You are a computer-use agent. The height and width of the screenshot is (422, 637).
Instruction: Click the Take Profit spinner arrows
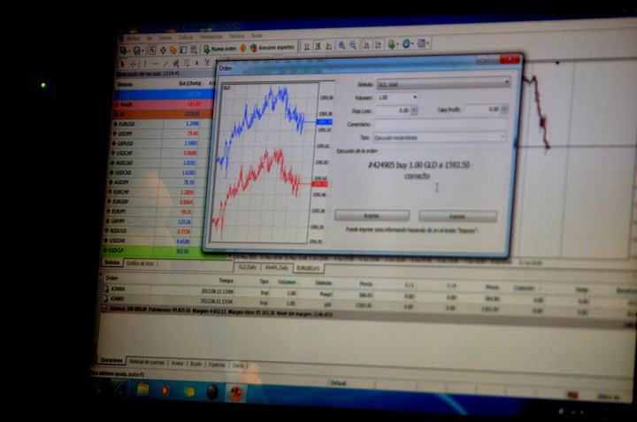pos(503,110)
